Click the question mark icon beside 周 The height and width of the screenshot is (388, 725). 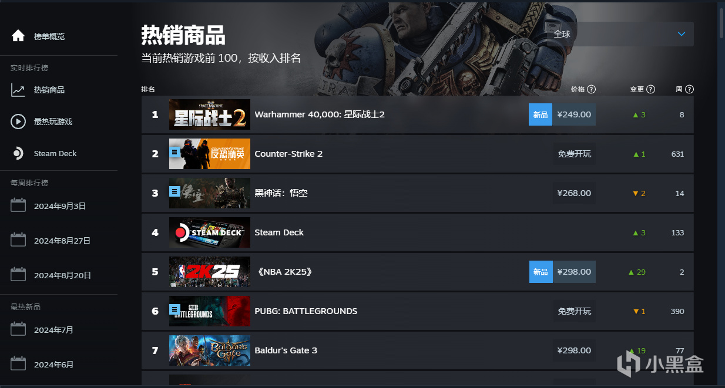(690, 89)
